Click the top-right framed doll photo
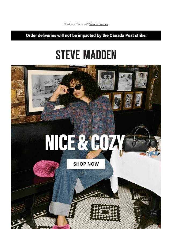The image size is (172, 229). pyautogui.click(x=141, y=80)
